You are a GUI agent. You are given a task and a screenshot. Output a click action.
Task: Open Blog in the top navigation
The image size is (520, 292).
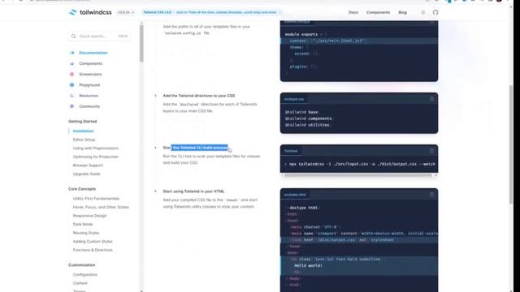(x=403, y=12)
